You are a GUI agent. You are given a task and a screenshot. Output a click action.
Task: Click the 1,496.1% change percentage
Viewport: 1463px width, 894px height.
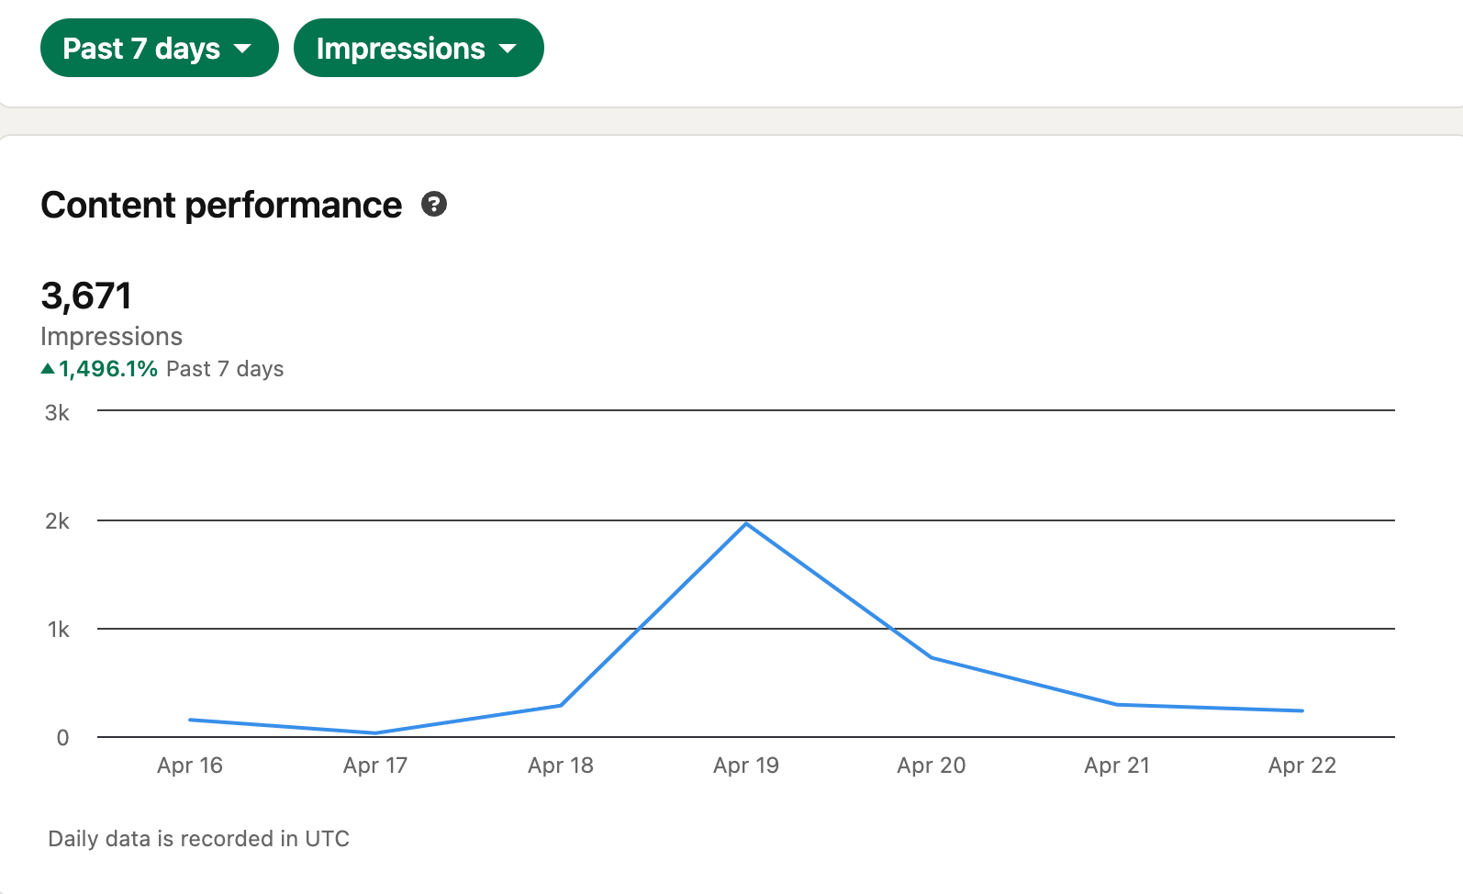(x=108, y=369)
